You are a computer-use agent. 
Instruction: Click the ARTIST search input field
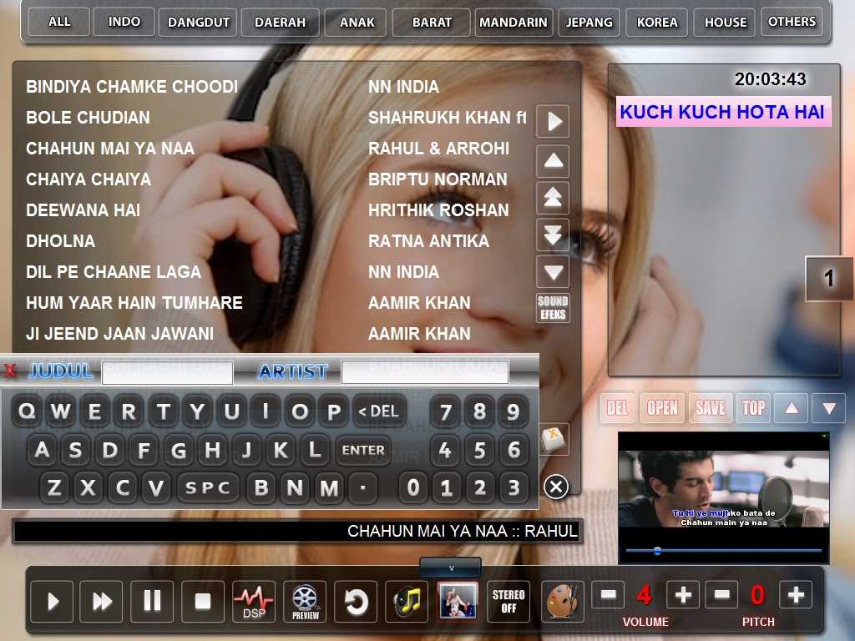coord(425,371)
